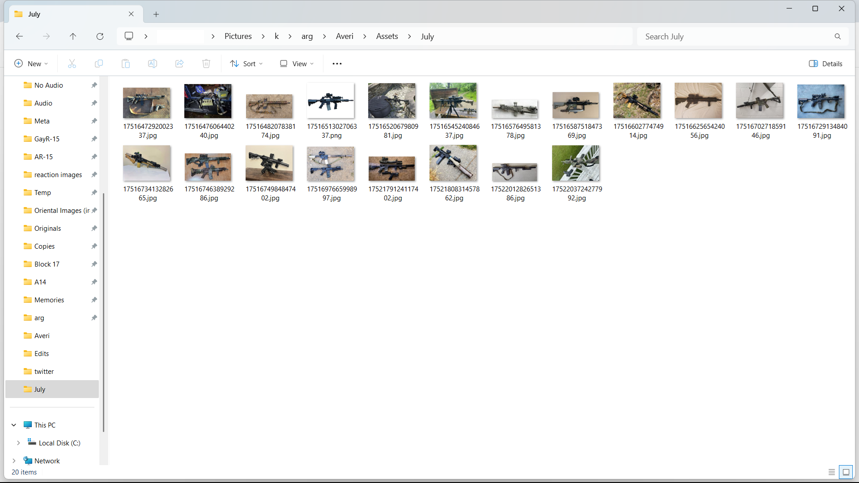The image size is (859, 483).
Task: Click the Share icon in toolbar
Action: pos(179,64)
